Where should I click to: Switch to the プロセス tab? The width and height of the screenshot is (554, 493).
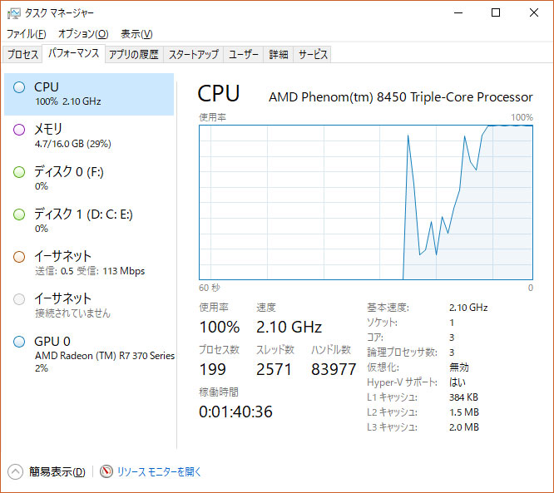coord(22,54)
